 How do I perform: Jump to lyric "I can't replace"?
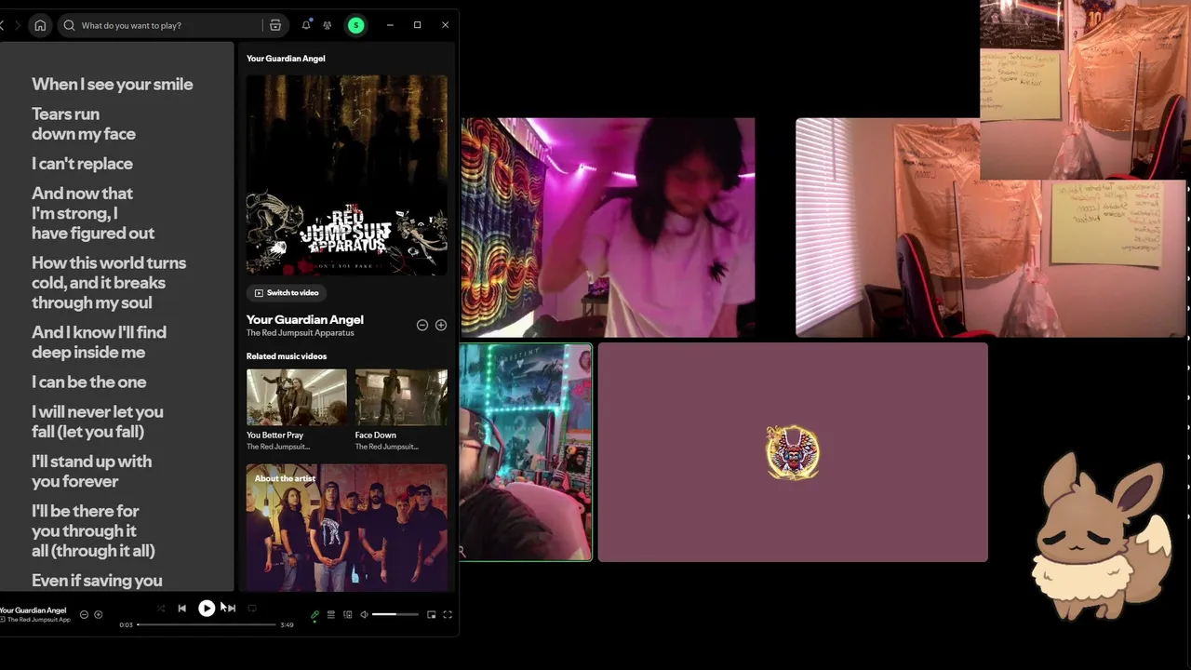[x=82, y=164]
